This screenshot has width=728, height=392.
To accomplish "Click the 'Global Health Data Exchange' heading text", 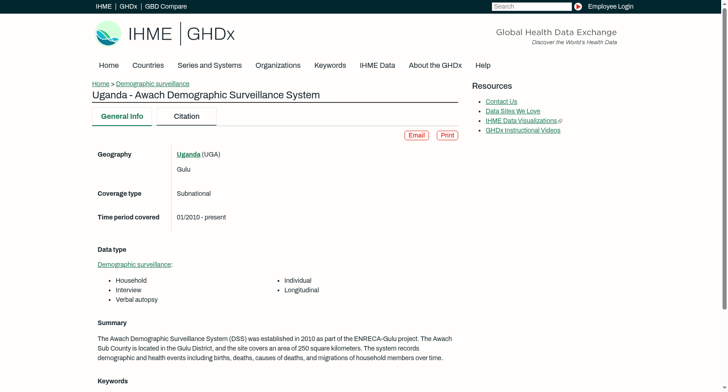I will [556, 32].
